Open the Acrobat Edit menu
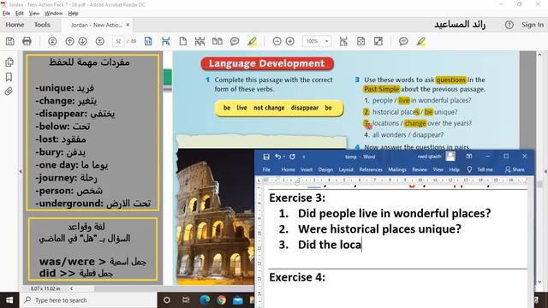This screenshot has width=548, height=308. point(20,14)
